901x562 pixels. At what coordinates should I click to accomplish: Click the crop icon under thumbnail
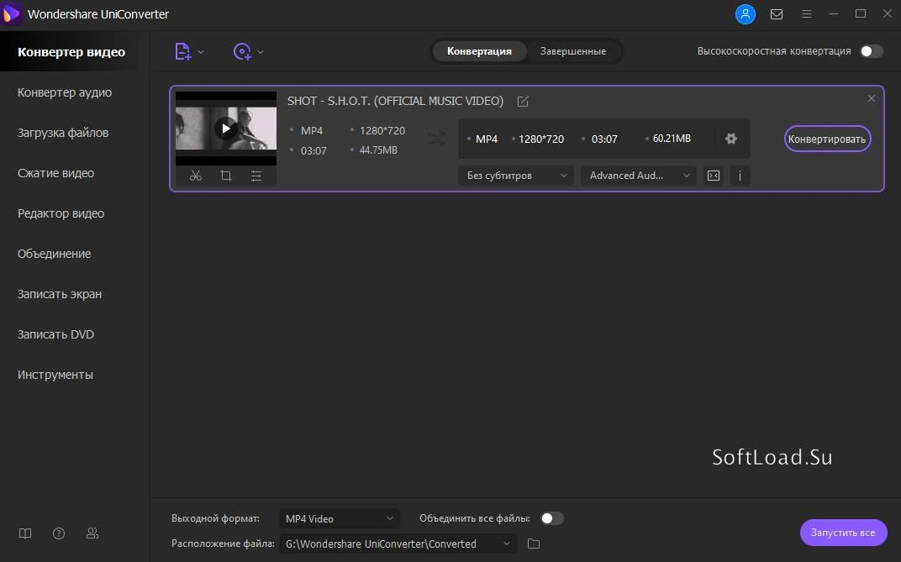(226, 176)
